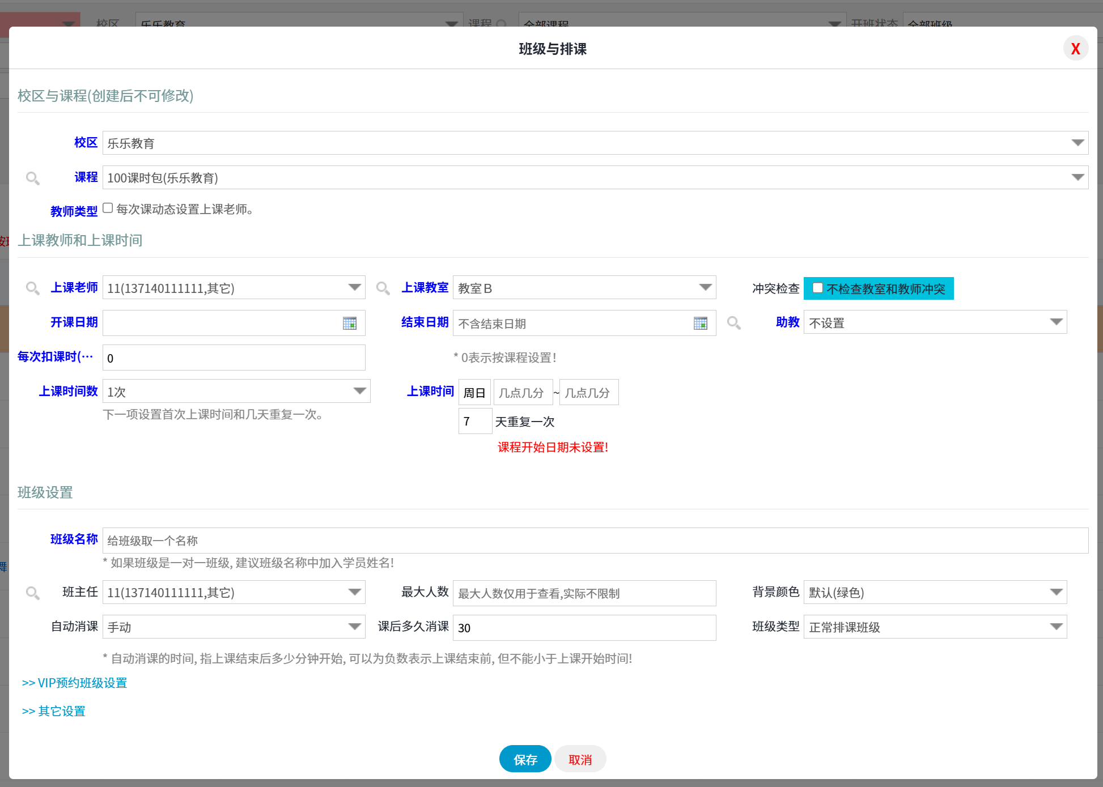The width and height of the screenshot is (1103, 787).
Task: Check 不检查教室和教师冲突 option
Action: 817,288
